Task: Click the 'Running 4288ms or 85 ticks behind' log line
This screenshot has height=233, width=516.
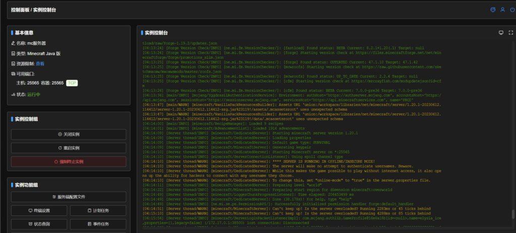Action: click(x=286, y=213)
